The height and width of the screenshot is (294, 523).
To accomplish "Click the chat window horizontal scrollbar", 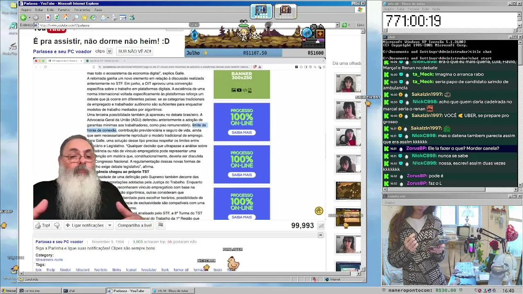I will tap(450, 189).
